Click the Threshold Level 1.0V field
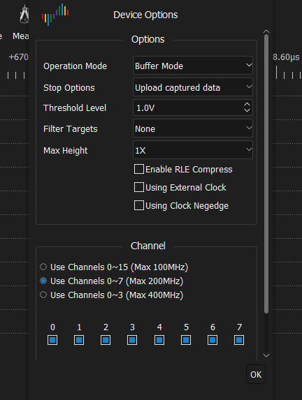Image resolution: width=302 pixels, height=400 pixels. click(193, 108)
